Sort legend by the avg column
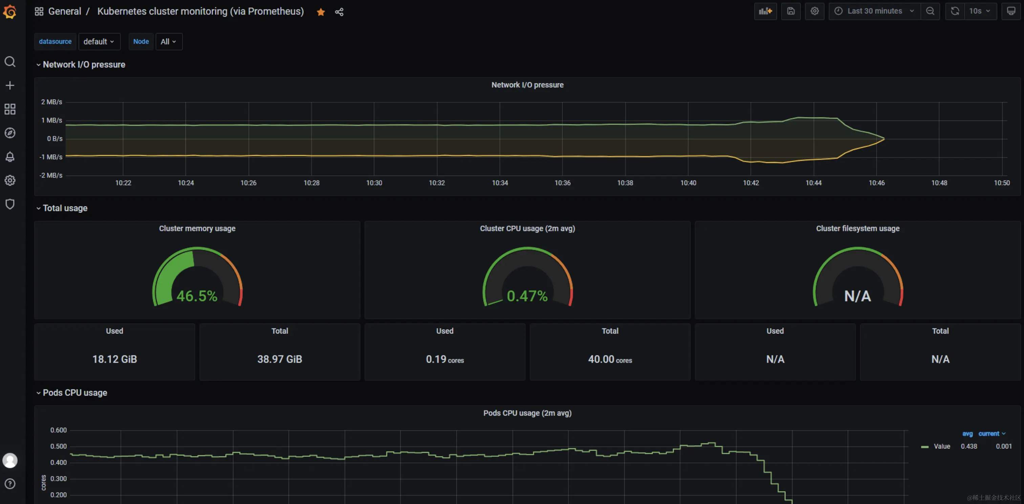 (967, 434)
